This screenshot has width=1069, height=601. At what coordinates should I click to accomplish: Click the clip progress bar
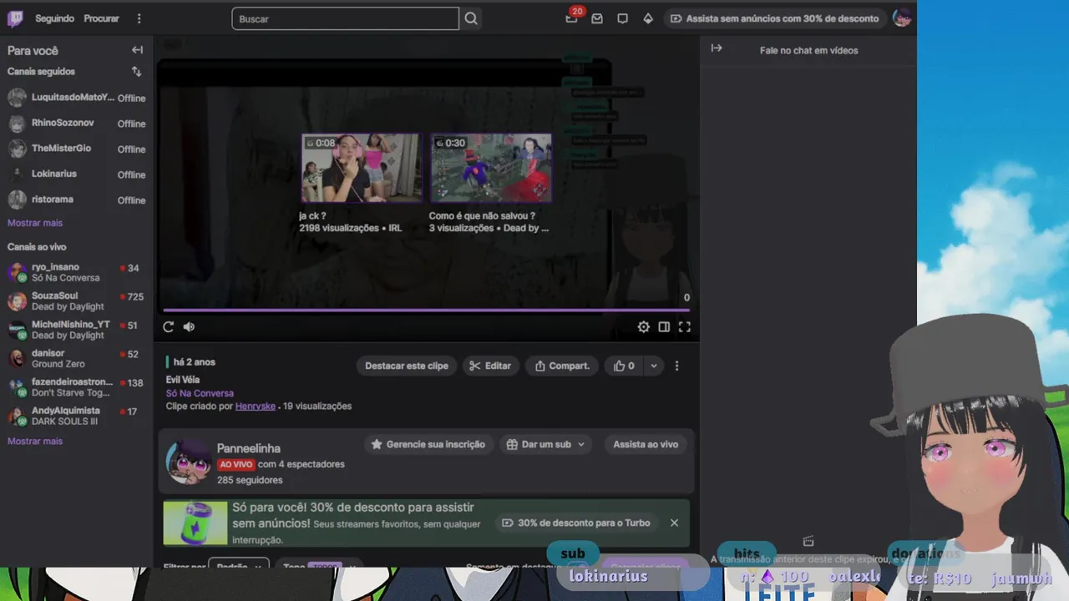click(427, 311)
